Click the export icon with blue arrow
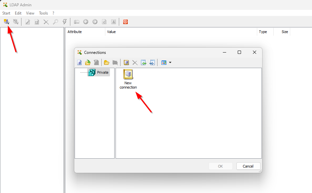 pos(152,62)
